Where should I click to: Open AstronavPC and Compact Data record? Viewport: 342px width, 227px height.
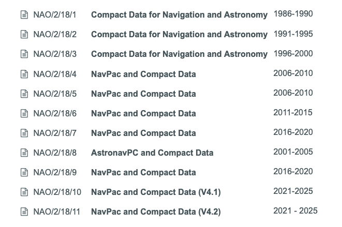click(152, 153)
